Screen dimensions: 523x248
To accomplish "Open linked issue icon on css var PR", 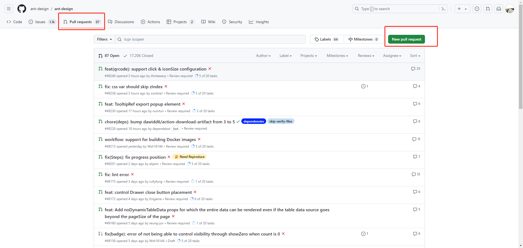I will pos(364,86).
